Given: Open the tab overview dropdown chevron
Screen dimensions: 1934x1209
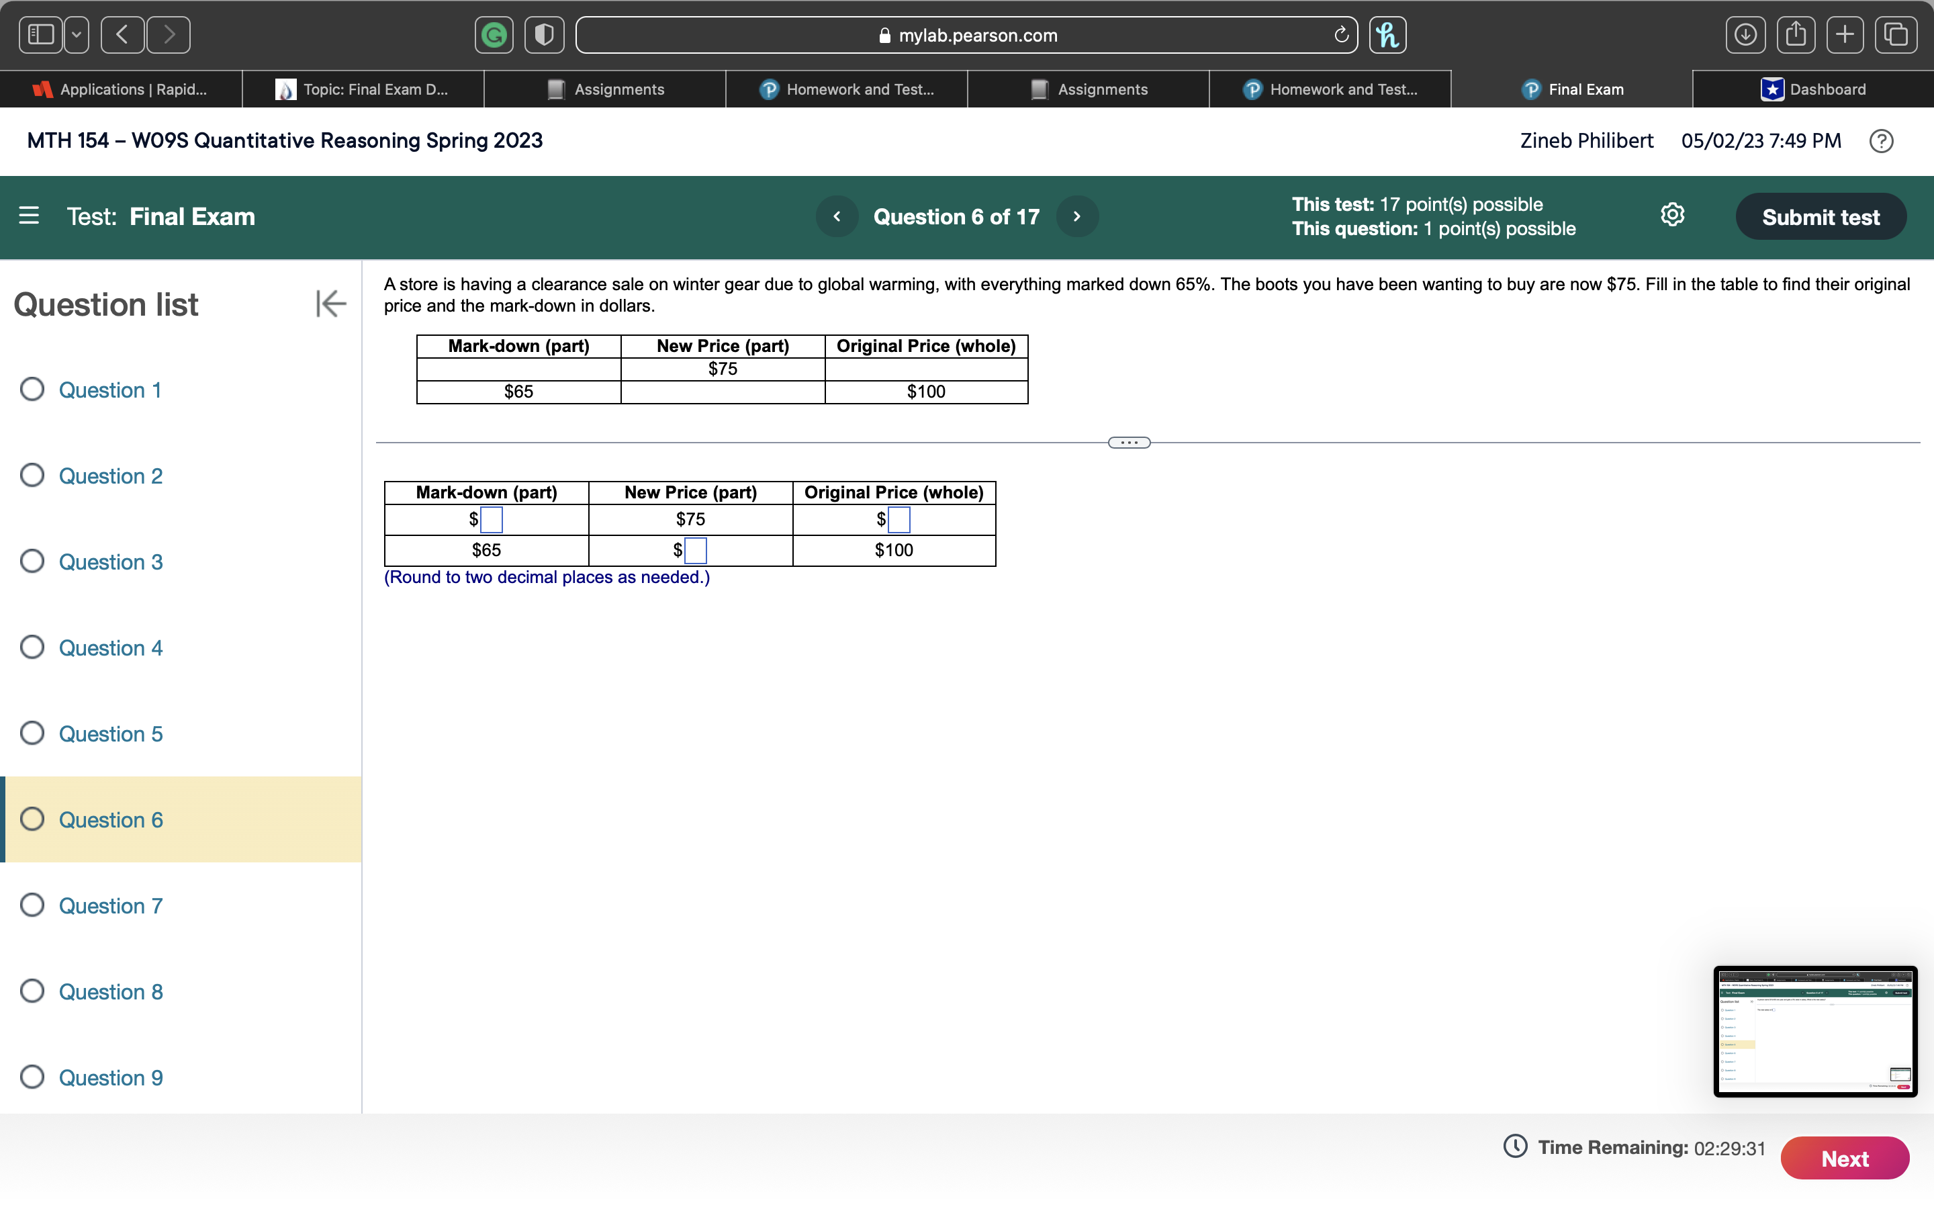Looking at the screenshot, I should (75, 34).
